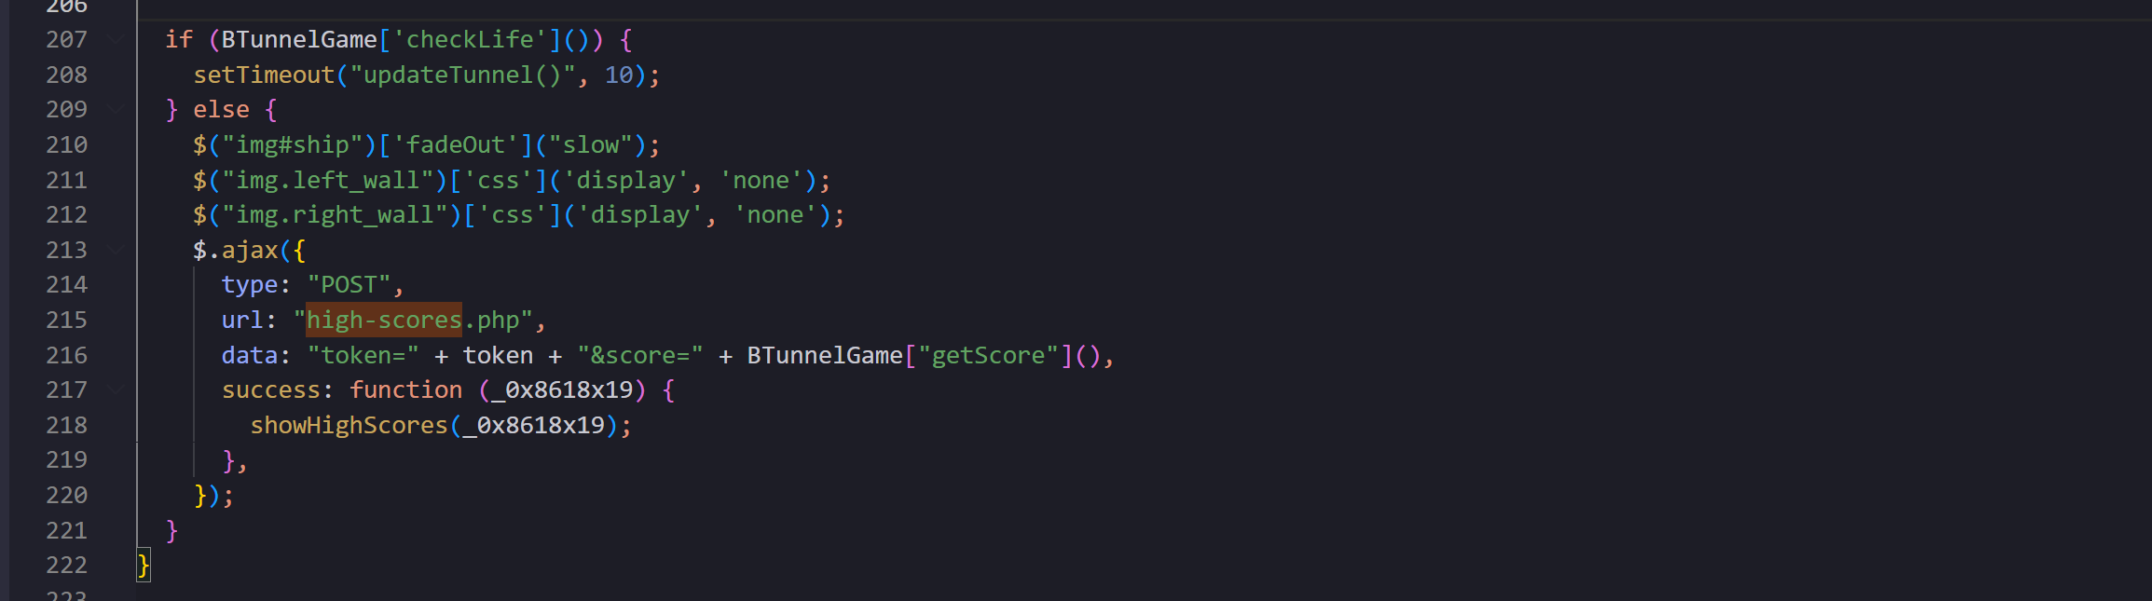Click the "&score=" string on line 216
Screen dimensions: 2152x601
(x=639, y=355)
